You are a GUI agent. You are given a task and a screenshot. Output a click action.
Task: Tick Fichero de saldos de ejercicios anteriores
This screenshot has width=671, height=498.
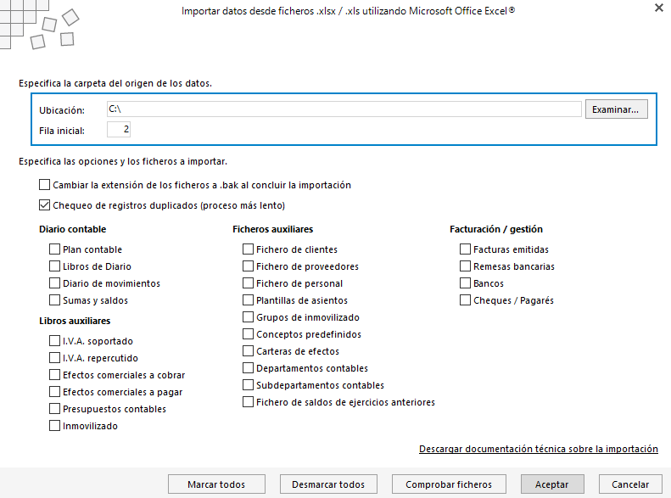click(x=249, y=402)
